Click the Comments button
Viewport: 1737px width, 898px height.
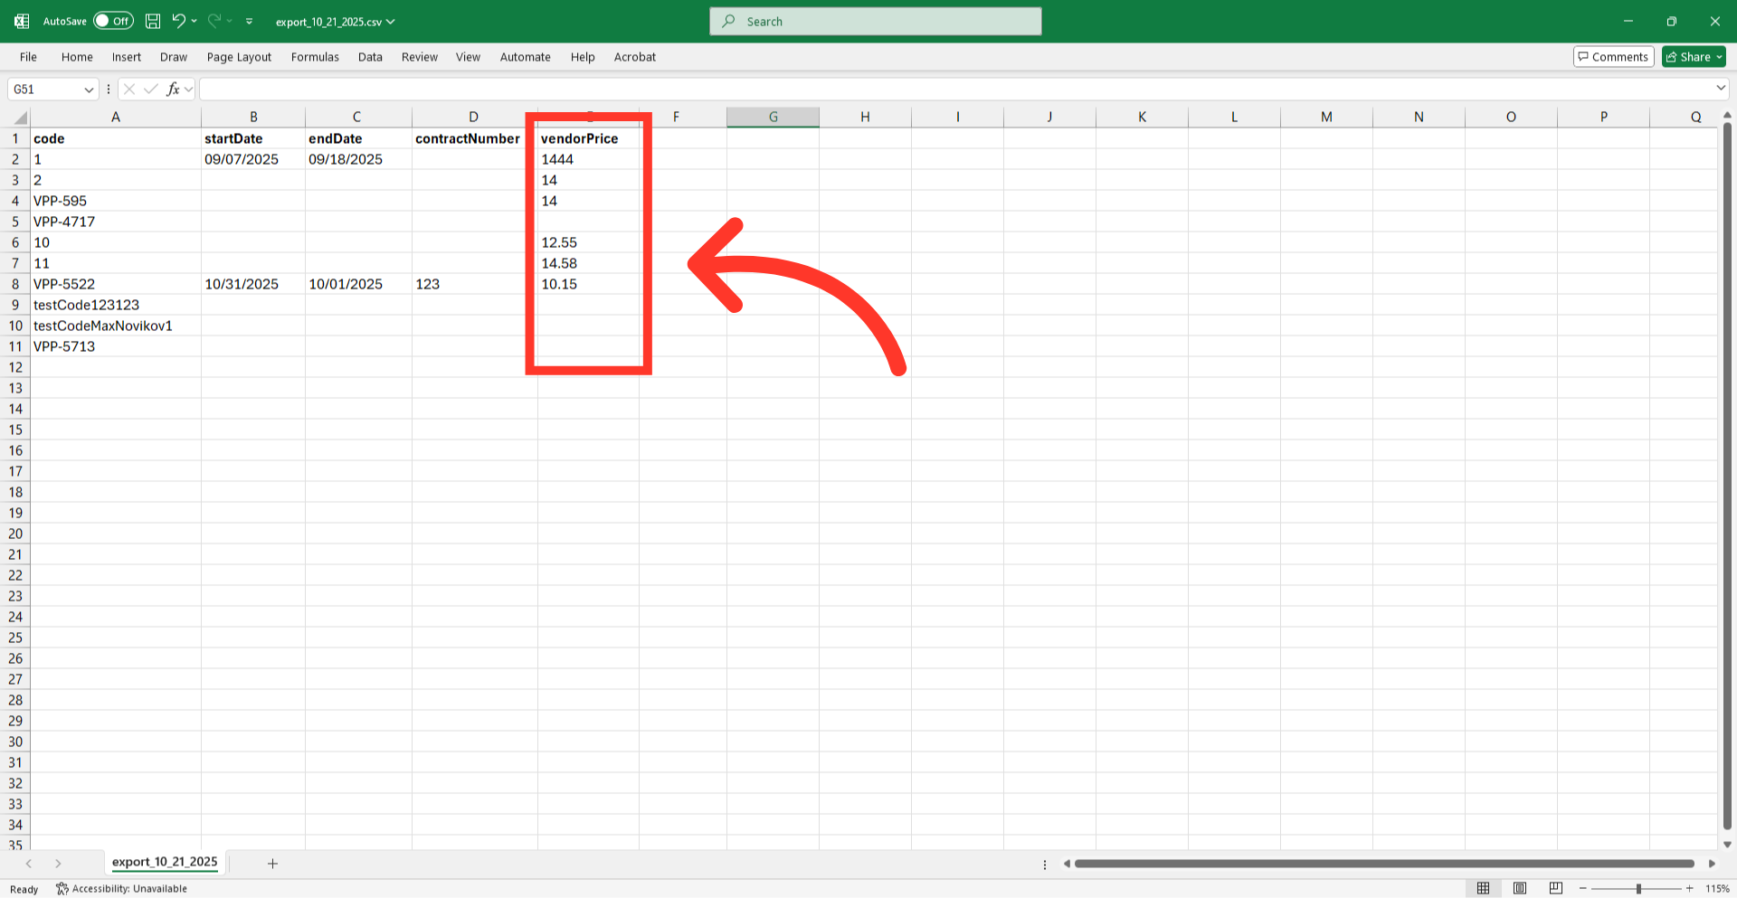(x=1613, y=57)
